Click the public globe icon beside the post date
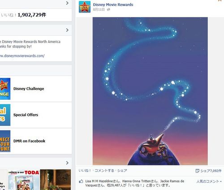Viewport: 224px width, 190px height. click(x=108, y=9)
